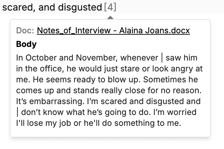Click the word 'November' in the excerpt
The height and width of the screenshot is (149, 224).
pos(97,58)
